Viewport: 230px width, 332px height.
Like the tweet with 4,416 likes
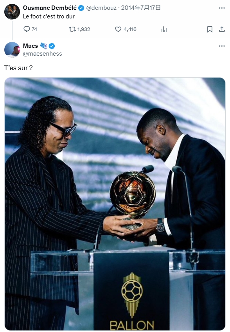coord(118,29)
